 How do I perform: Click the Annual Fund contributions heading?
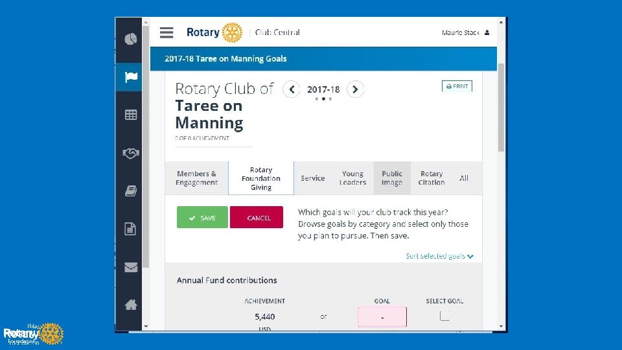[227, 280]
